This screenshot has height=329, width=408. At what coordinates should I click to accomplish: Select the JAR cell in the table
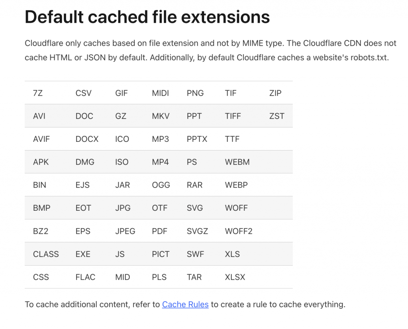(x=123, y=185)
